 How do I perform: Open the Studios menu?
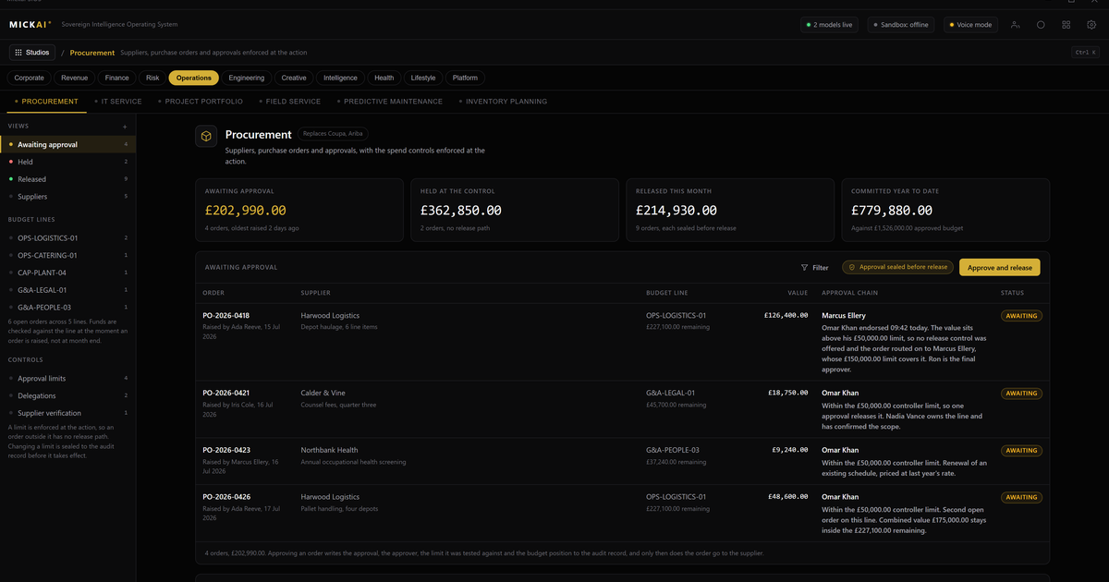pos(32,53)
